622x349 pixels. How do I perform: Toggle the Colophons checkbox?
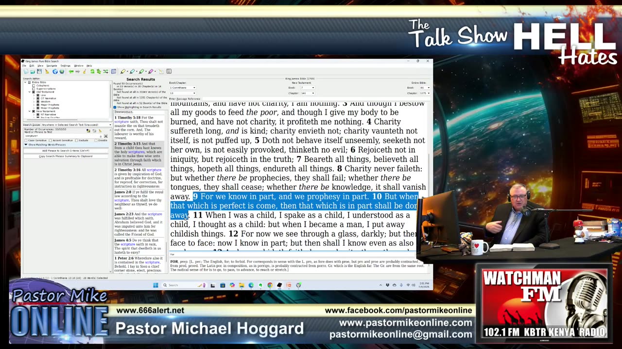pyautogui.click(x=34, y=85)
